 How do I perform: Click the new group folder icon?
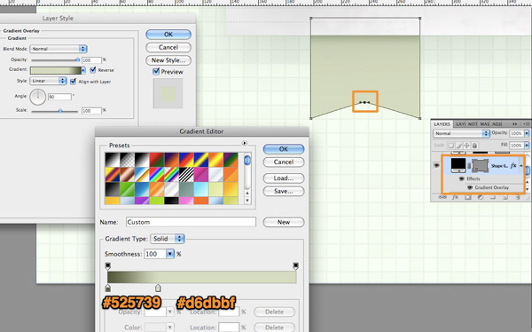[x=492, y=197]
